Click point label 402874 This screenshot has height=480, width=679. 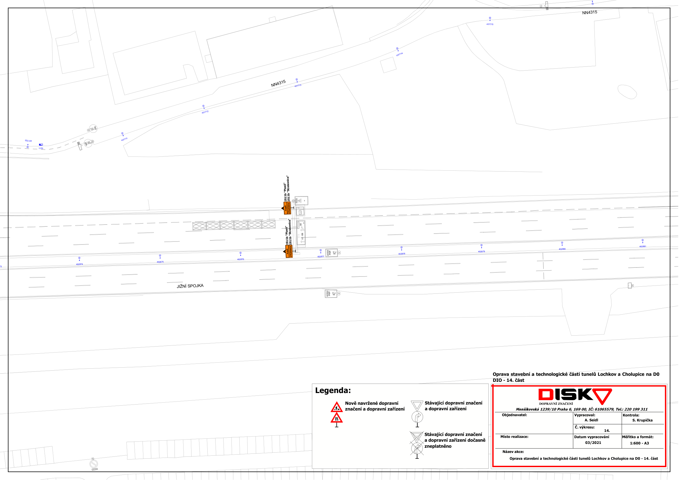coord(80,264)
